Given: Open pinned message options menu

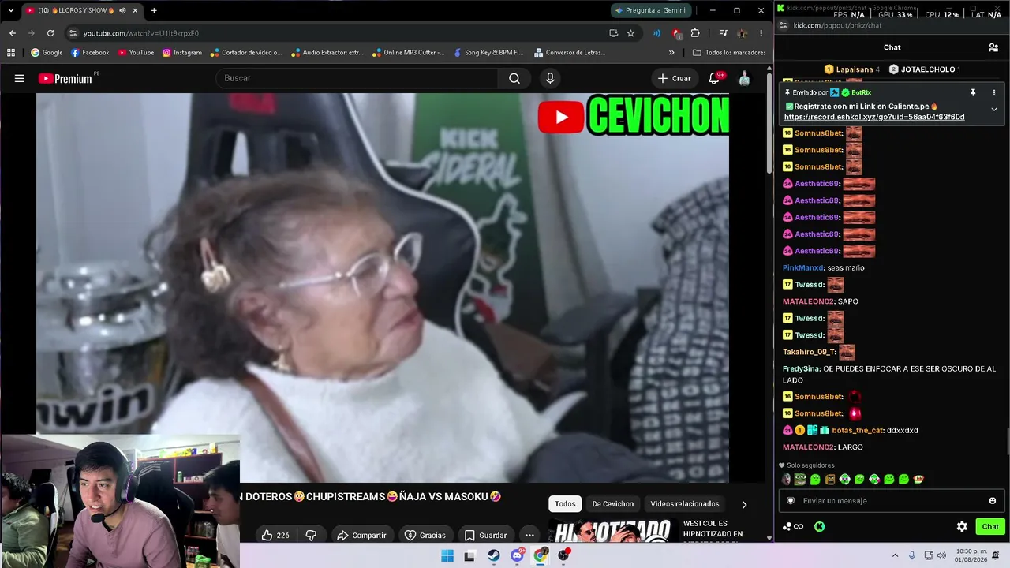Looking at the screenshot, I should point(994,92).
